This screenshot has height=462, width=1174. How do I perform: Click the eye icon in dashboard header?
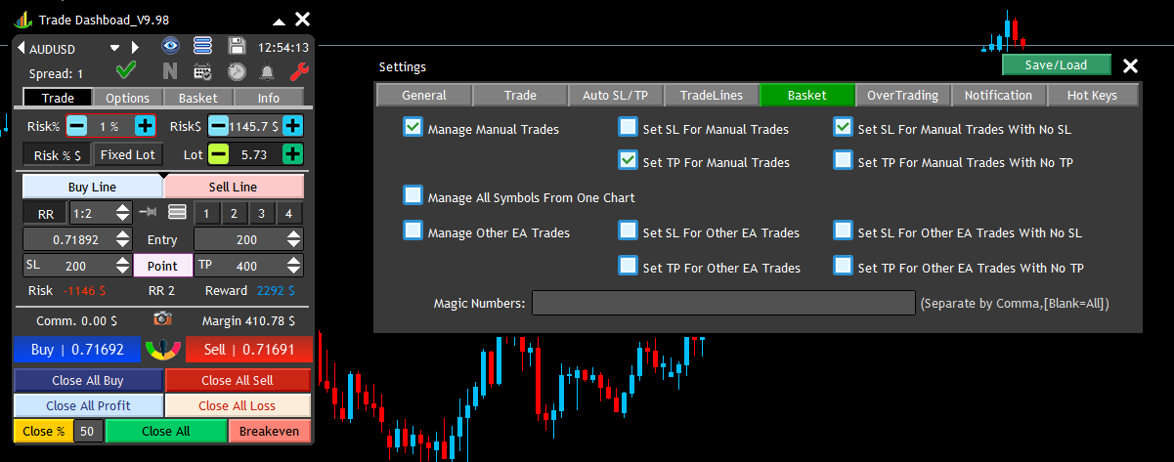[x=171, y=45]
